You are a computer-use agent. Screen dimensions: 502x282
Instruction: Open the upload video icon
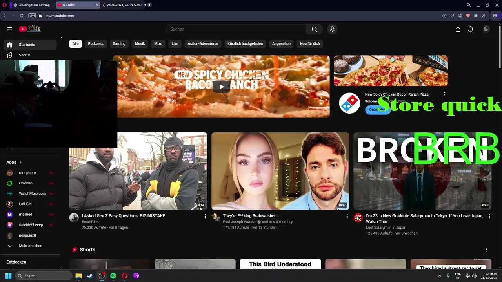click(x=458, y=29)
